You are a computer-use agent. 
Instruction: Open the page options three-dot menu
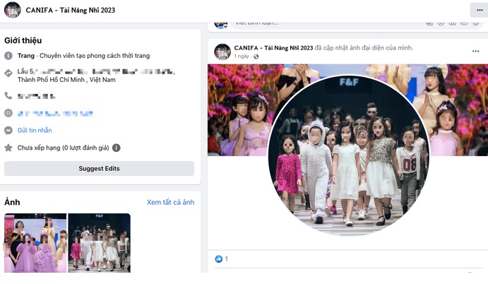click(477, 10)
